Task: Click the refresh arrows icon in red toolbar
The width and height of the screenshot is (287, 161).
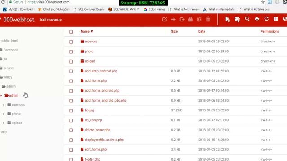Action: pos(266,19)
